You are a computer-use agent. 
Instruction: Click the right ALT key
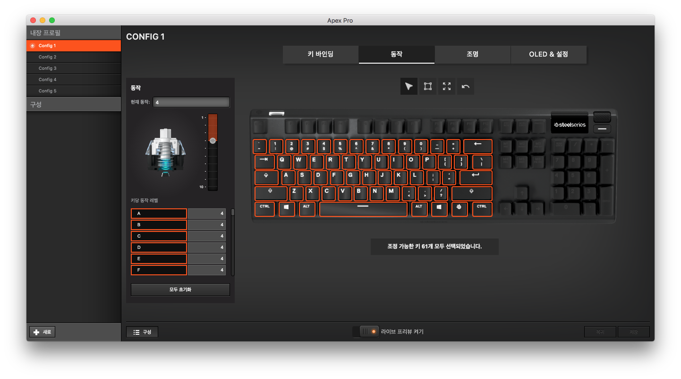419,209
